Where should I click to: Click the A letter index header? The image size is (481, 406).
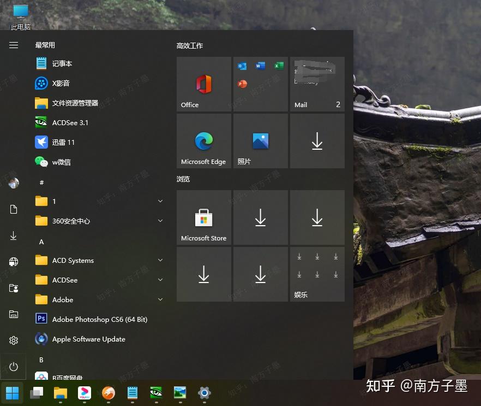tap(41, 242)
